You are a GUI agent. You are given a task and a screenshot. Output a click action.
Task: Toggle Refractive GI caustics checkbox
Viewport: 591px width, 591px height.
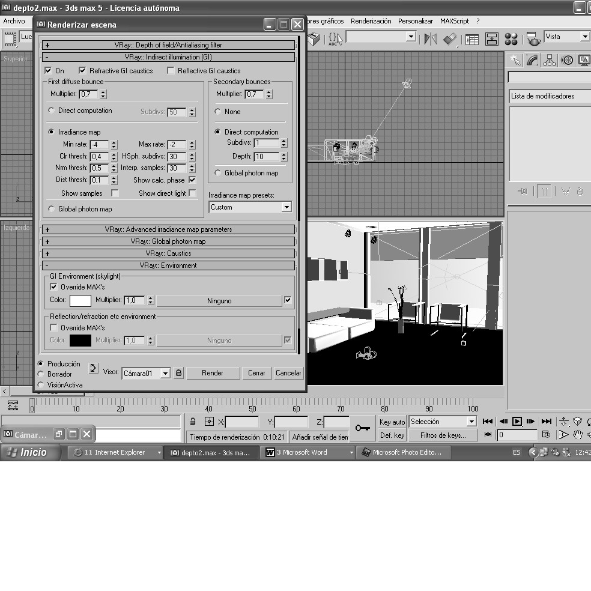click(82, 70)
